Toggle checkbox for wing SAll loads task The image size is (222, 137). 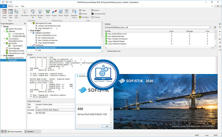36,28
